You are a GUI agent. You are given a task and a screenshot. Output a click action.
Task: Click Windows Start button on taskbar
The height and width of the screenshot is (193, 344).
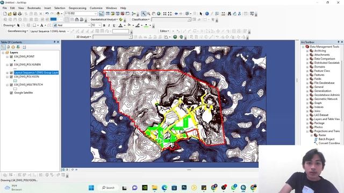pyautogui.click(x=91, y=188)
